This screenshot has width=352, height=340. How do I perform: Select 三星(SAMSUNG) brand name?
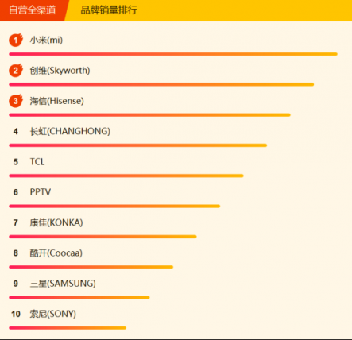(63, 284)
